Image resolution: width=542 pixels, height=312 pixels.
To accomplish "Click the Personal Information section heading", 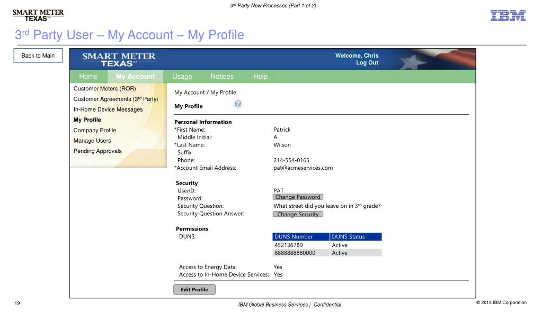I will (203, 122).
